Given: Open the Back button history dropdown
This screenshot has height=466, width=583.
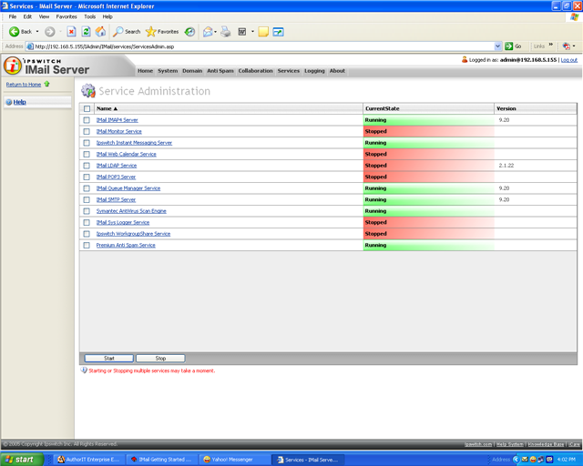Looking at the screenshot, I should pyautogui.click(x=37, y=32).
